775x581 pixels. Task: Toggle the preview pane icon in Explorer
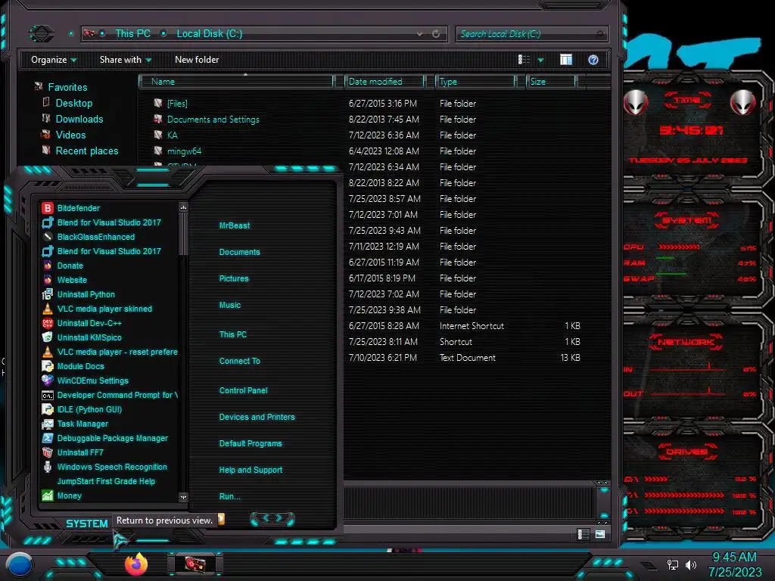pyautogui.click(x=566, y=60)
